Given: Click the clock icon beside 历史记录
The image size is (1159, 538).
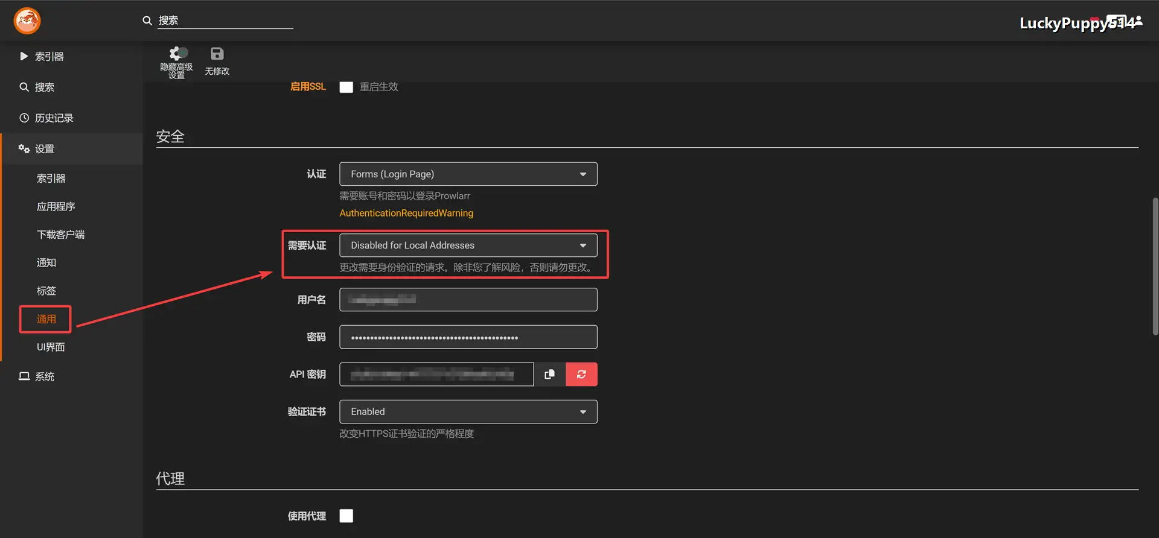Looking at the screenshot, I should (x=24, y=118).
